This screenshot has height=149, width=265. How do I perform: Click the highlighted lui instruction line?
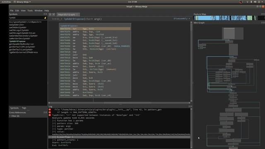tap(95, 29)
